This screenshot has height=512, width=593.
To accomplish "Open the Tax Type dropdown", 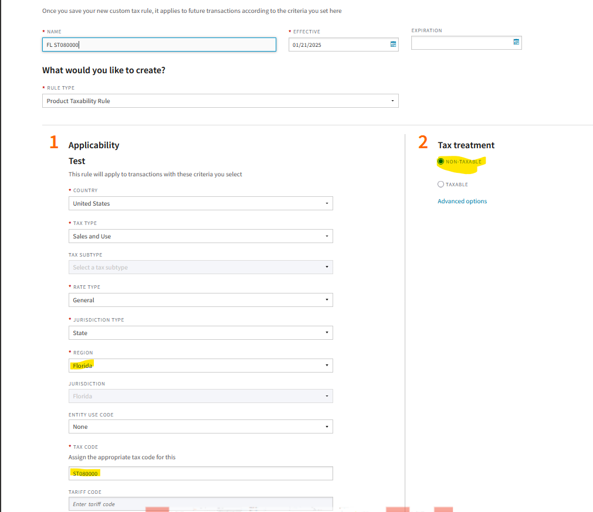I will tap(201, 236).
